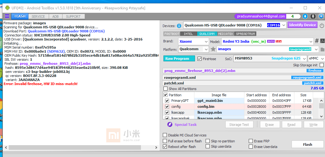The height and width of the screenshot is (157, 325).
Task: Toggle the Partition header select-all checkbox
Action: (x=166, y=95)
